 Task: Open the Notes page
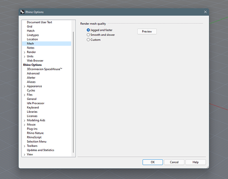coord(30,48)
